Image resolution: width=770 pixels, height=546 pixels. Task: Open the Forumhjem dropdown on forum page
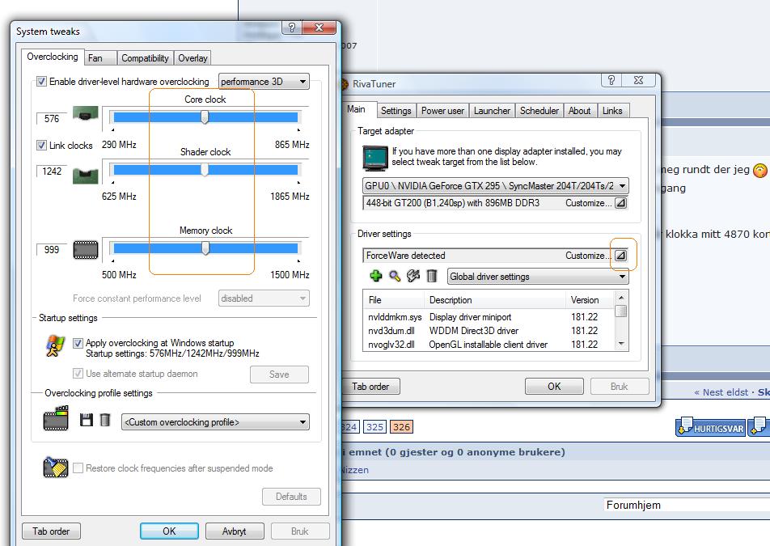[x=686, y=505]
